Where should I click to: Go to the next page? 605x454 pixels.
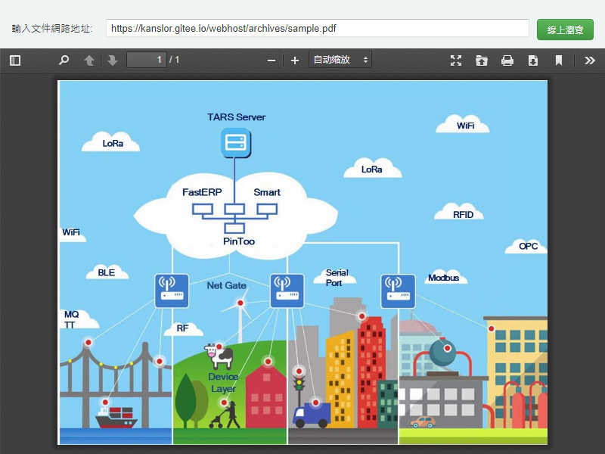(x=113, y=61)
